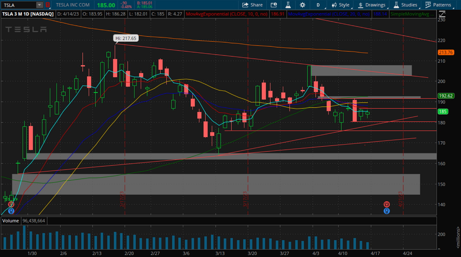Click the <millions> volume axis label
This screenshot has height=257, width=461.
pos(458,237)
